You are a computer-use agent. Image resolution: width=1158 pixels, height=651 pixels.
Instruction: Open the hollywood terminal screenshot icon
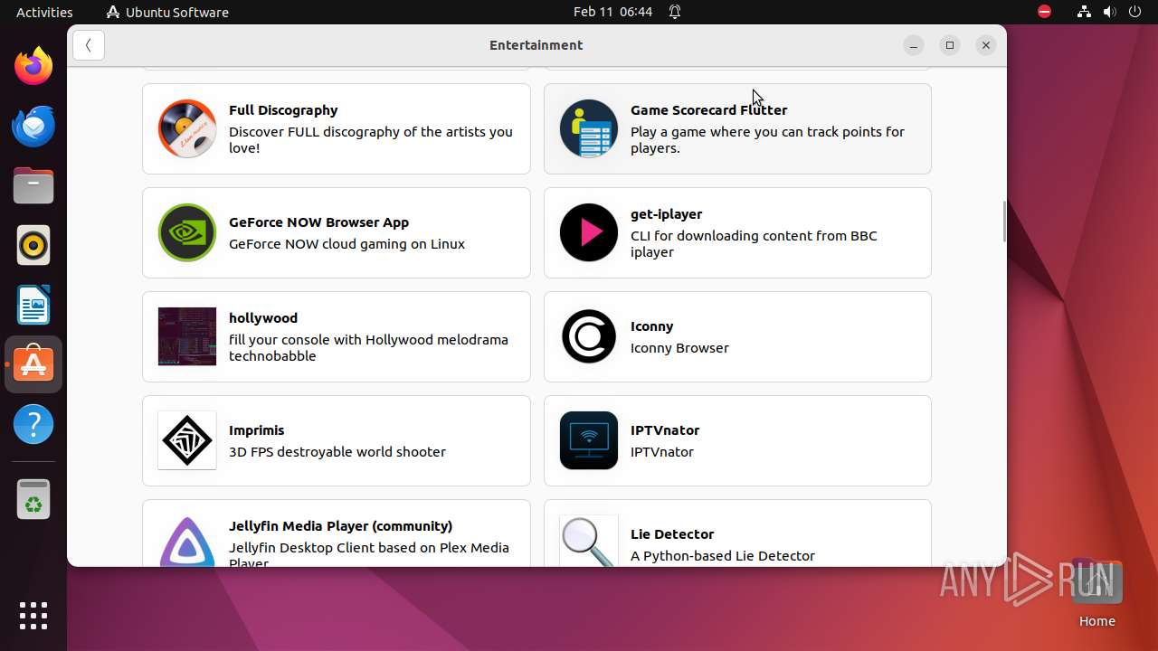(x=187, y=336)
